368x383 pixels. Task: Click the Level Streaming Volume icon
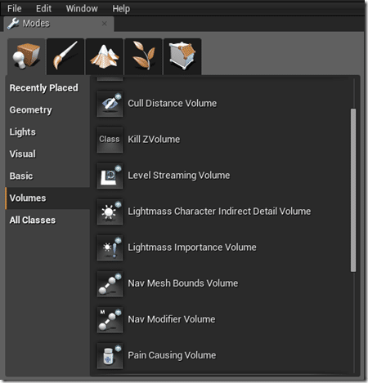(110, 176)
